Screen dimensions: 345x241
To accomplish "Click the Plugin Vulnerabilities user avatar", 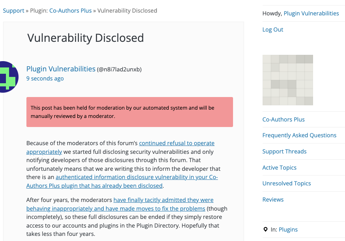I will (9, 77).
